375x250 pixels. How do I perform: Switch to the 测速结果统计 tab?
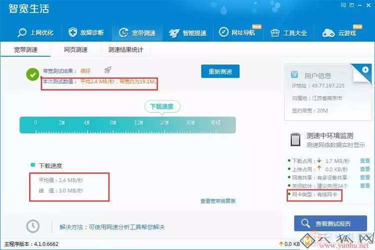coord(125,50)
